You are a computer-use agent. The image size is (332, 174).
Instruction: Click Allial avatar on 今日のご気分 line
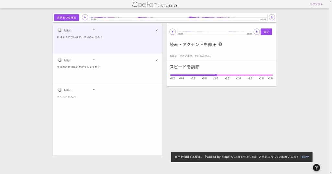tap(60, 60)
